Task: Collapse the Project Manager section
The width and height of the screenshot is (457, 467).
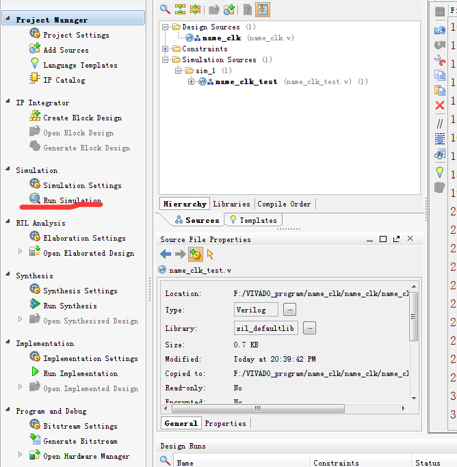Action: (8, 18)
